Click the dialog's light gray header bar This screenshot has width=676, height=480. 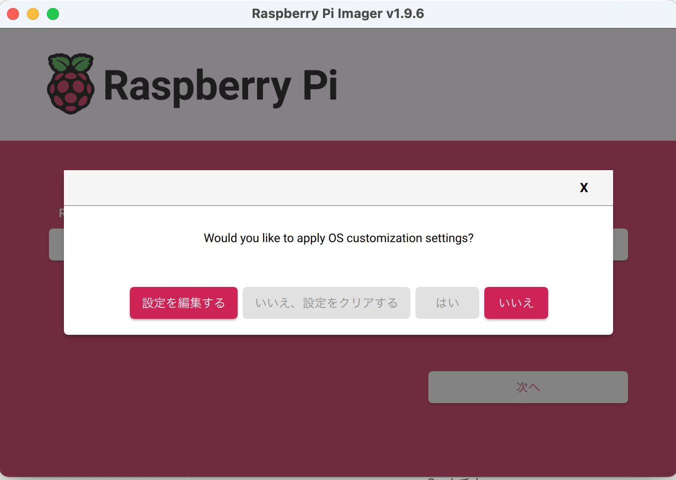[x=320, y=188]
